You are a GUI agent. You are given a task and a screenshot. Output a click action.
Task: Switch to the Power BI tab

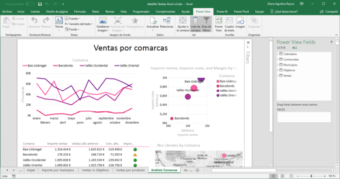(x=222, y=12)
